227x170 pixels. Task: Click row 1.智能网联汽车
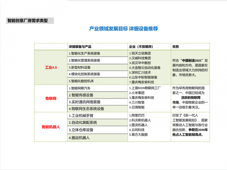(x=97, y=88)
